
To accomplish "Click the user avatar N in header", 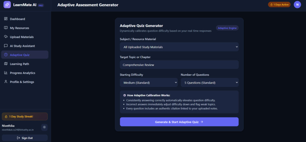I will tap(297, 5).
